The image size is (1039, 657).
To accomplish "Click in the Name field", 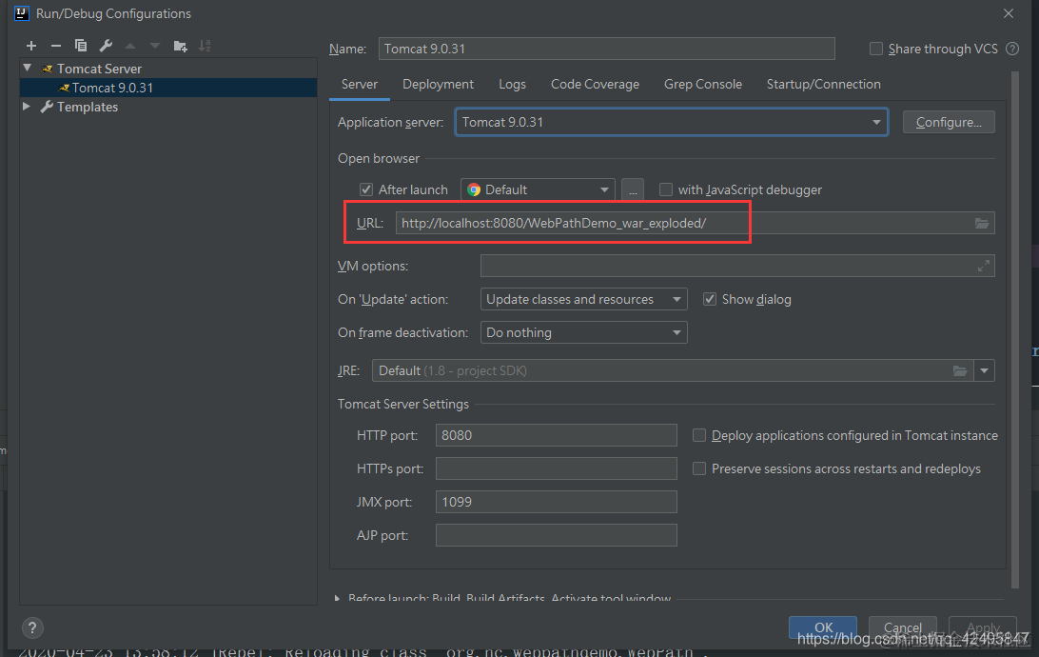I will click(606, 49).
